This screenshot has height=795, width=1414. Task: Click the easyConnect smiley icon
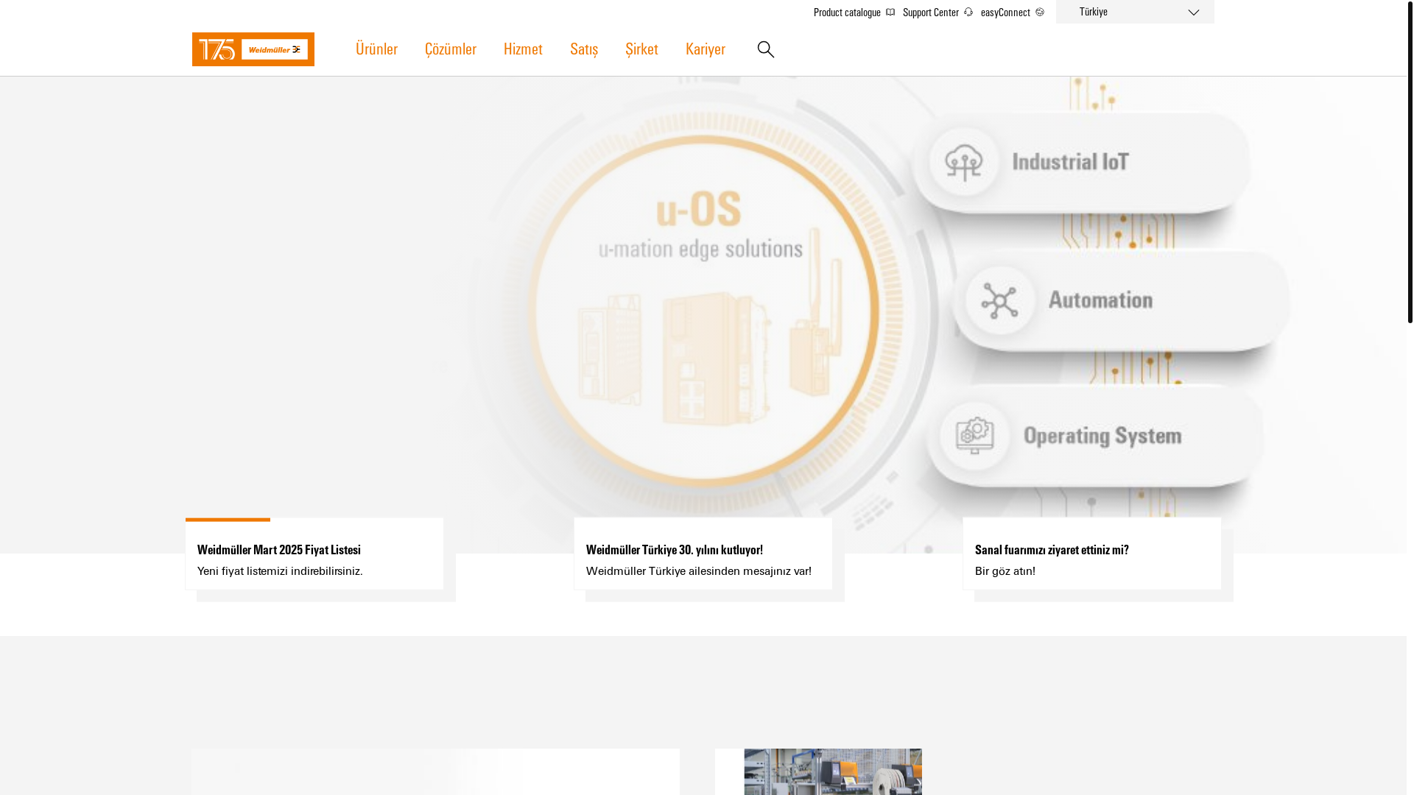pyautogui.click(x=1040, y=12)
